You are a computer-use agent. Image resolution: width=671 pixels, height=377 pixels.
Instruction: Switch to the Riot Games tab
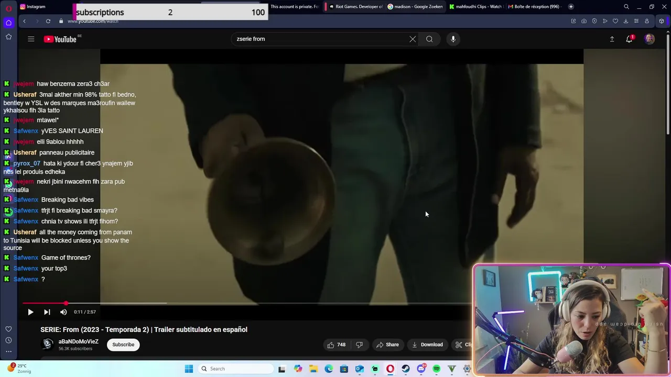tap(354, 6)
